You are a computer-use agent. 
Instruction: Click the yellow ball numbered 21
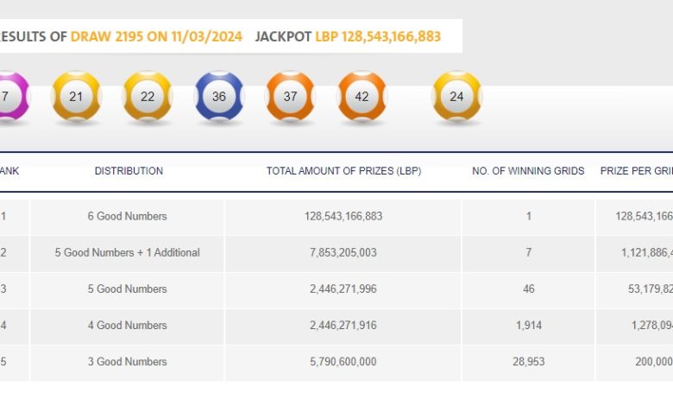[76, 96]
